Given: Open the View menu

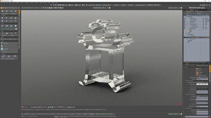Looking at the screenshot, I should pyautogui.click(x=7, y=3).
